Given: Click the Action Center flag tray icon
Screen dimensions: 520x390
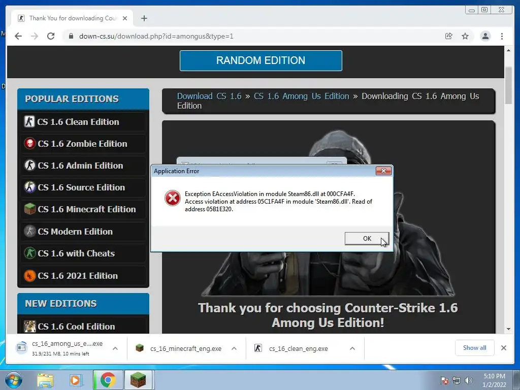Looking at the screenshot, I should (x=444, y=380).
